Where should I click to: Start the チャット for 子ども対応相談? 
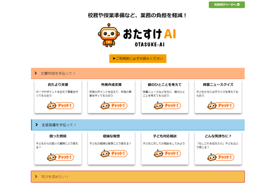[x=167, y=153]
